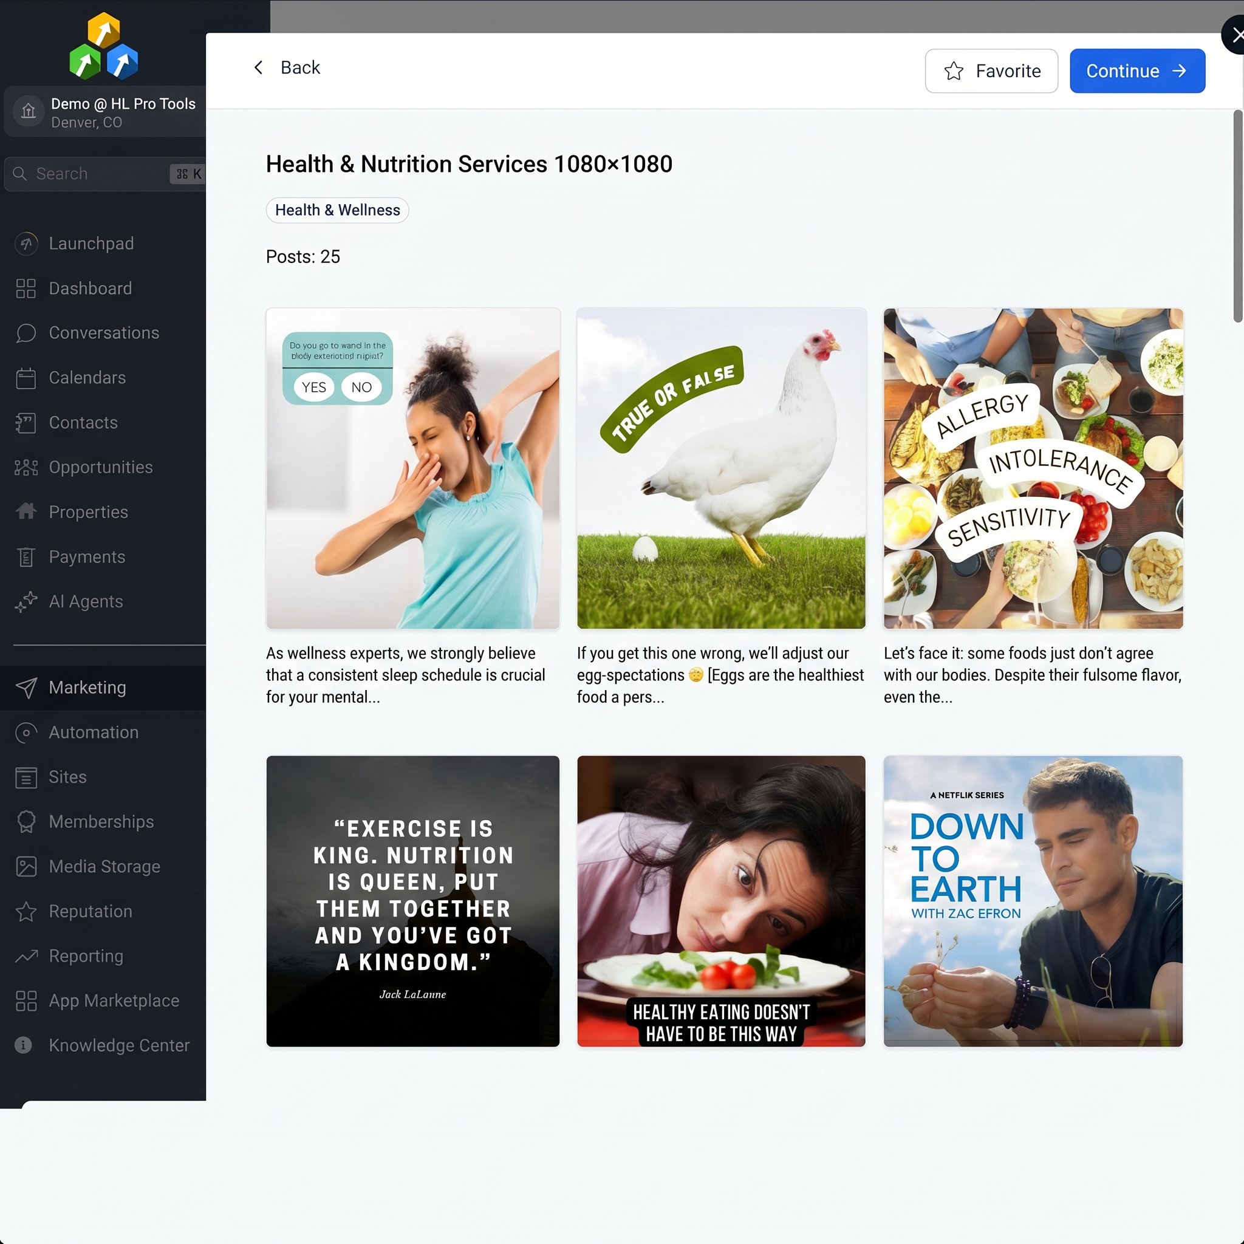Click the Calendars icon in sidebar

[26, 378]
